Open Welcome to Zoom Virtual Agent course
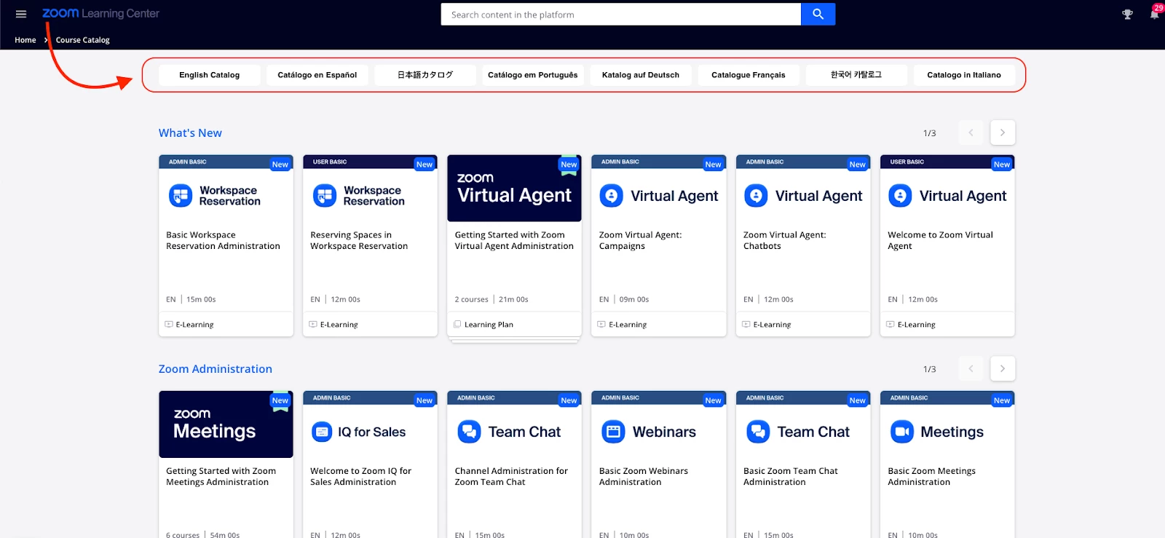1165x538 pixels. coord(940,240)
